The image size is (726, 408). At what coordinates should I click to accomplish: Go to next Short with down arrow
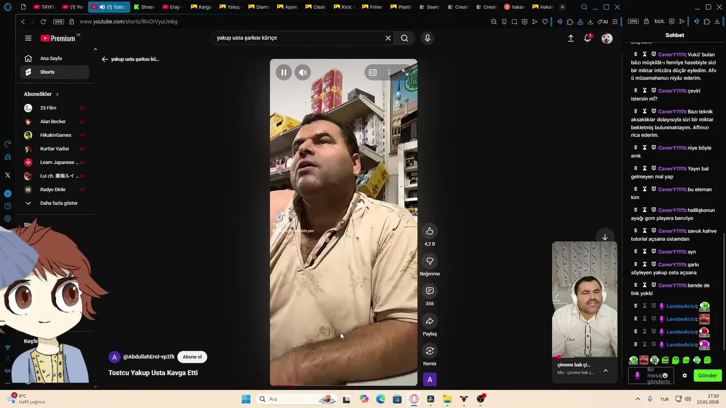tap(605, 237)
